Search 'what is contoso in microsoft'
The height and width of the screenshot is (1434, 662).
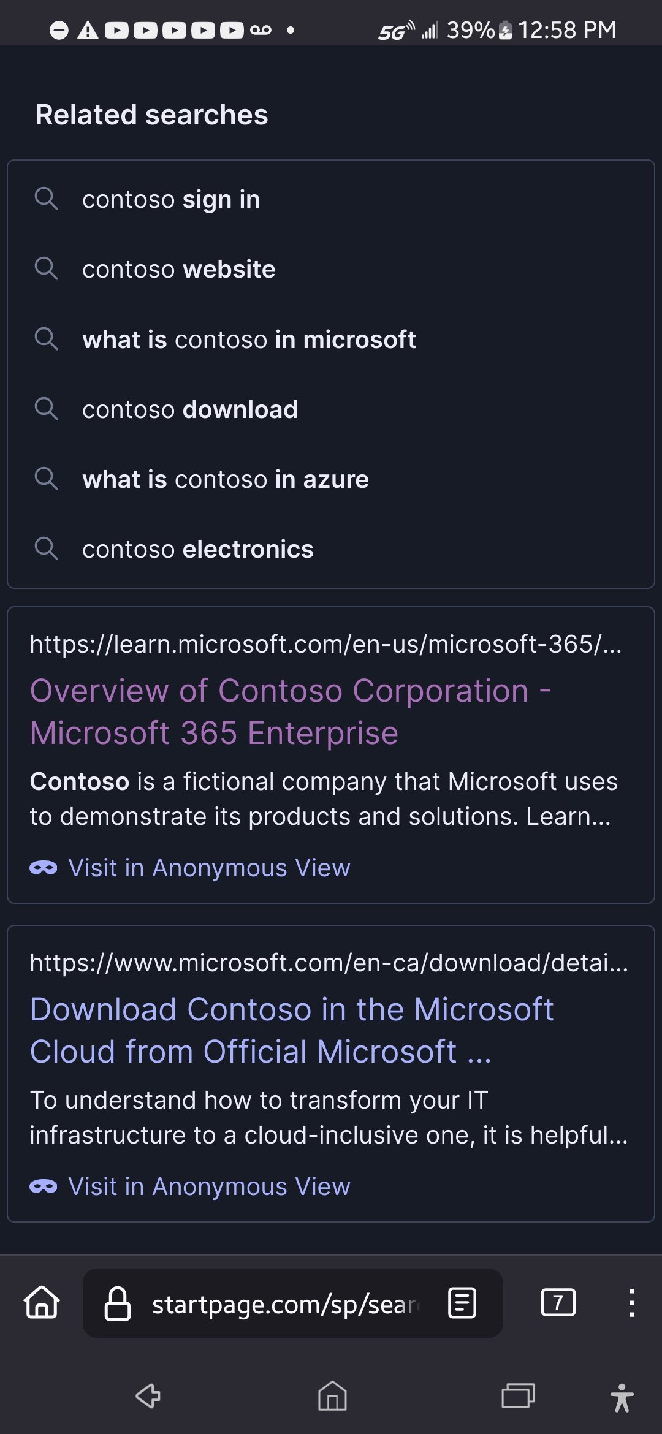249,340
